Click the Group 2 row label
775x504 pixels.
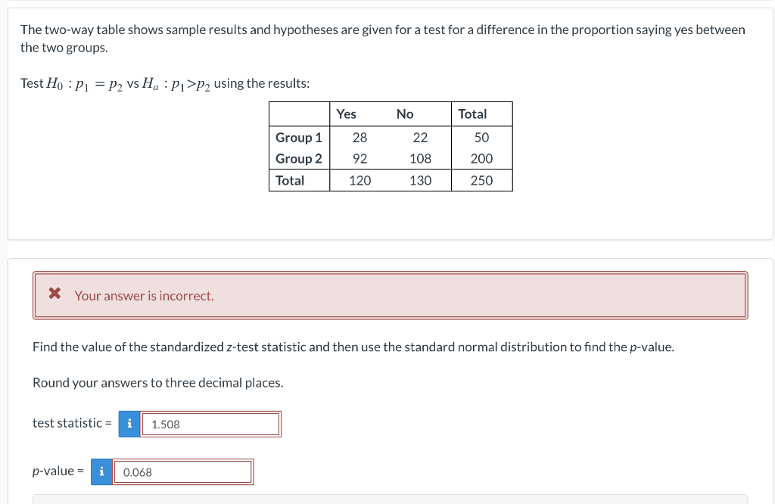298,158
